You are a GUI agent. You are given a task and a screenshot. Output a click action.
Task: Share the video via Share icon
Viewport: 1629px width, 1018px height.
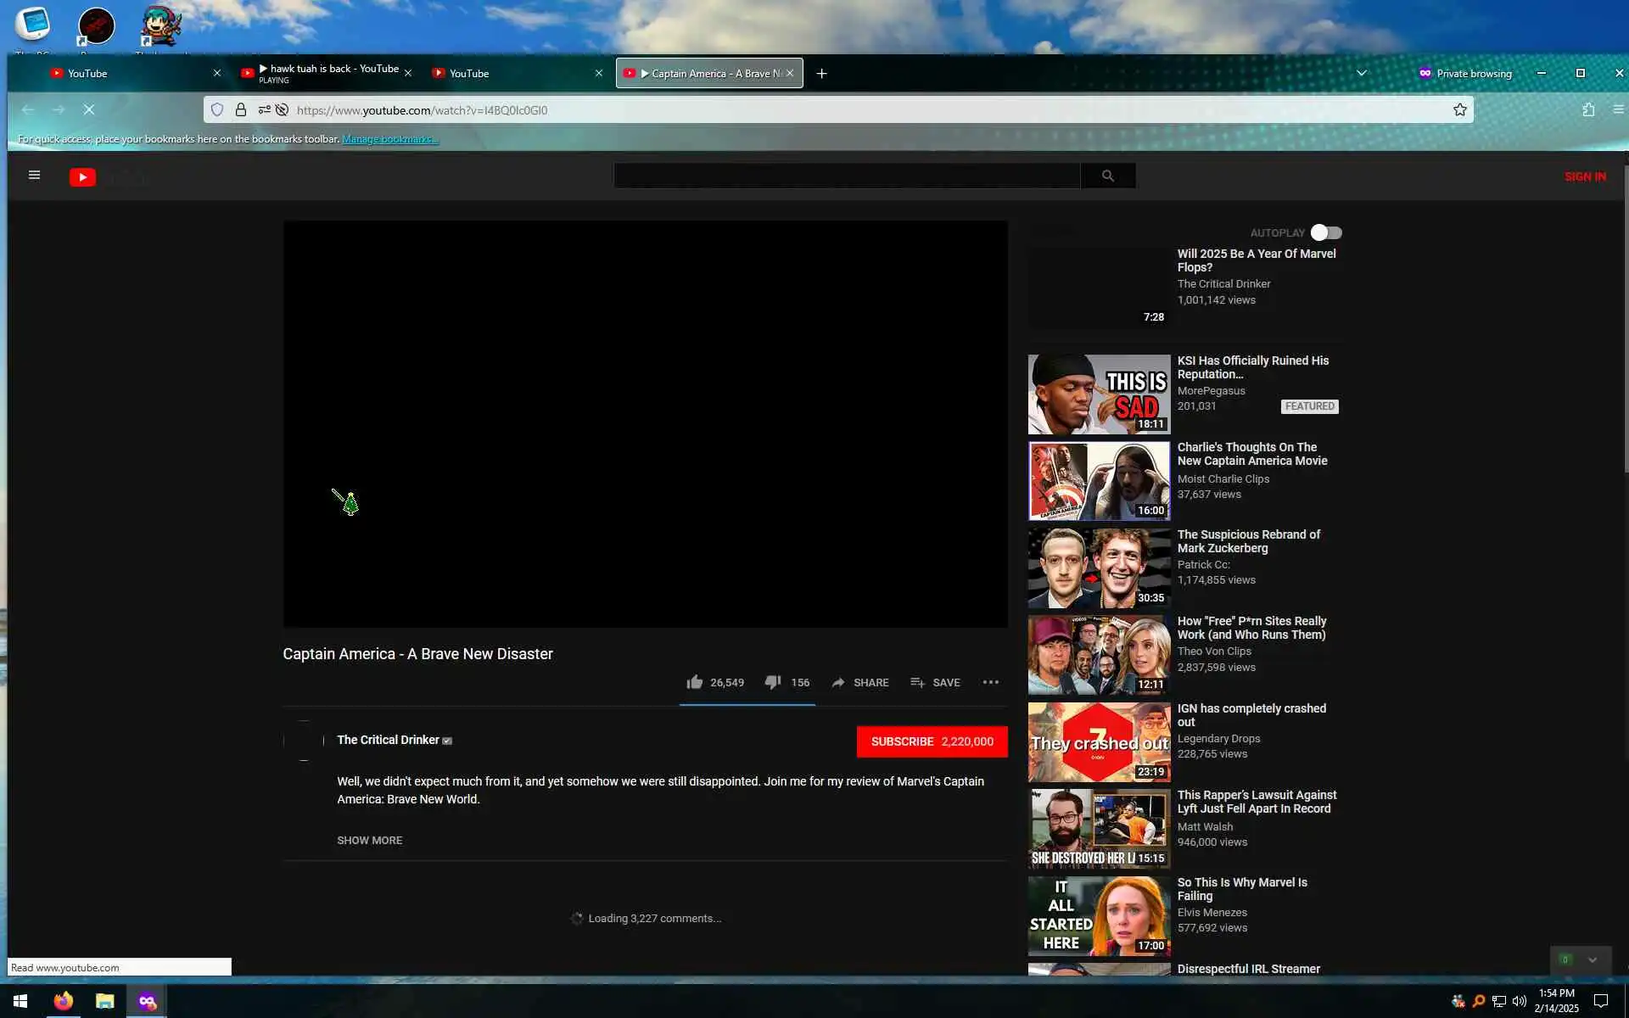(838, 682)
